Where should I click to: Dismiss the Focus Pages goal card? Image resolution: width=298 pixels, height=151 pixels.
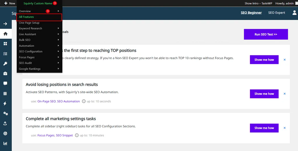[x=285, y=59]
